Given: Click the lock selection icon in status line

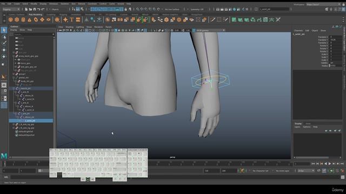Looking at the screenshot, I should pyautogui.click(x=126, y=9).
